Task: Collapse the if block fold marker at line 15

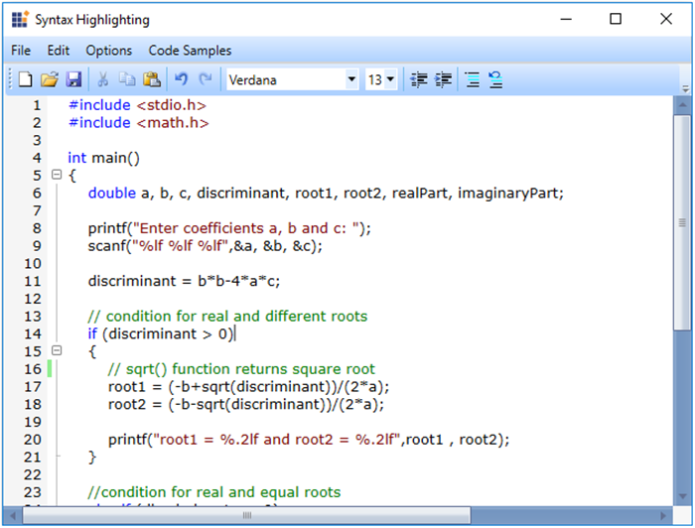Action: 57,350
